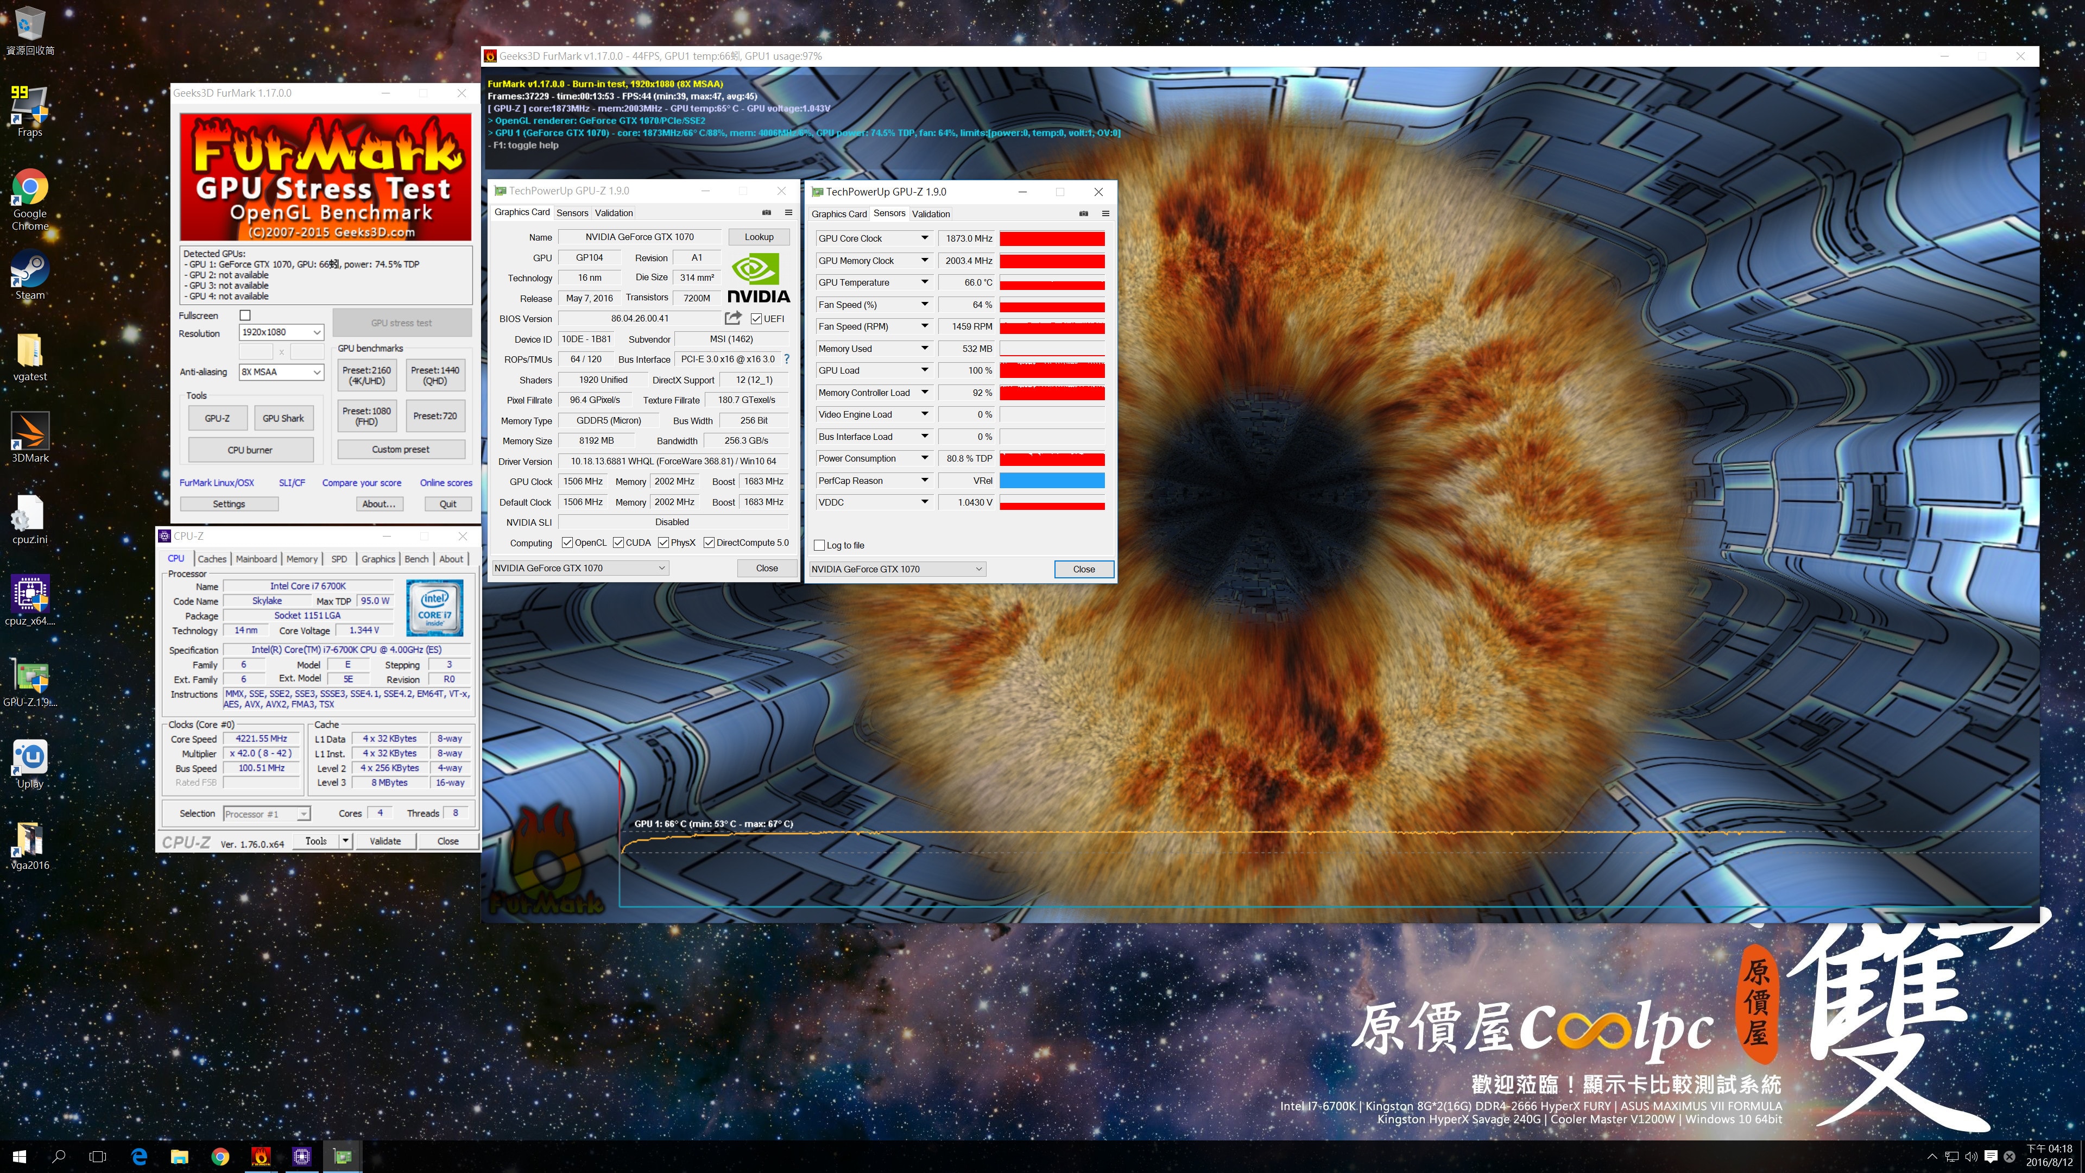The height and width of the screenshot is (1173, 2085).
Task: Open the vga2016 desktop icon
Action: coord(30,845)
